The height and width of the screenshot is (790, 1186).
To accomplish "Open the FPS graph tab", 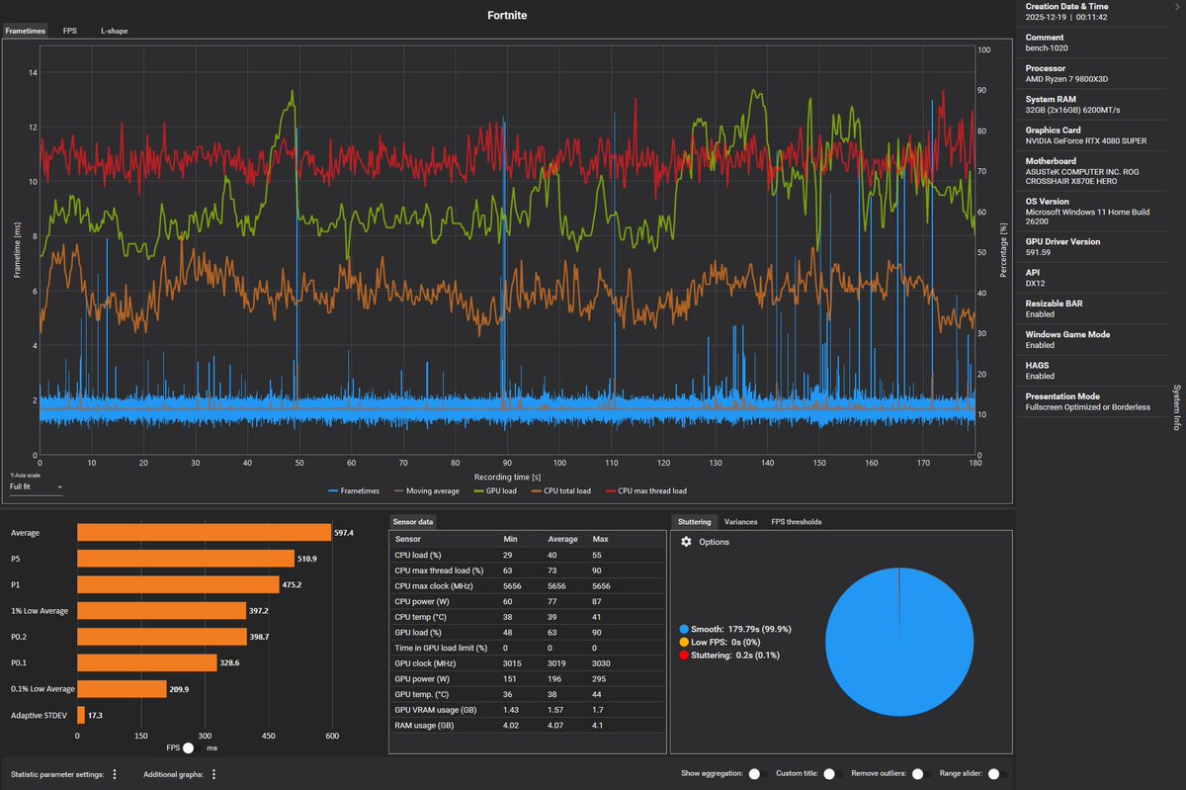I will pos(70,31).
